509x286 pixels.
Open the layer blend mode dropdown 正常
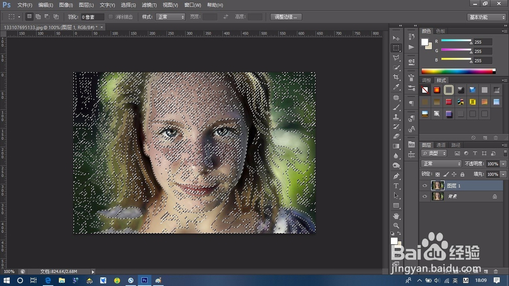click(x=441, y=164)
